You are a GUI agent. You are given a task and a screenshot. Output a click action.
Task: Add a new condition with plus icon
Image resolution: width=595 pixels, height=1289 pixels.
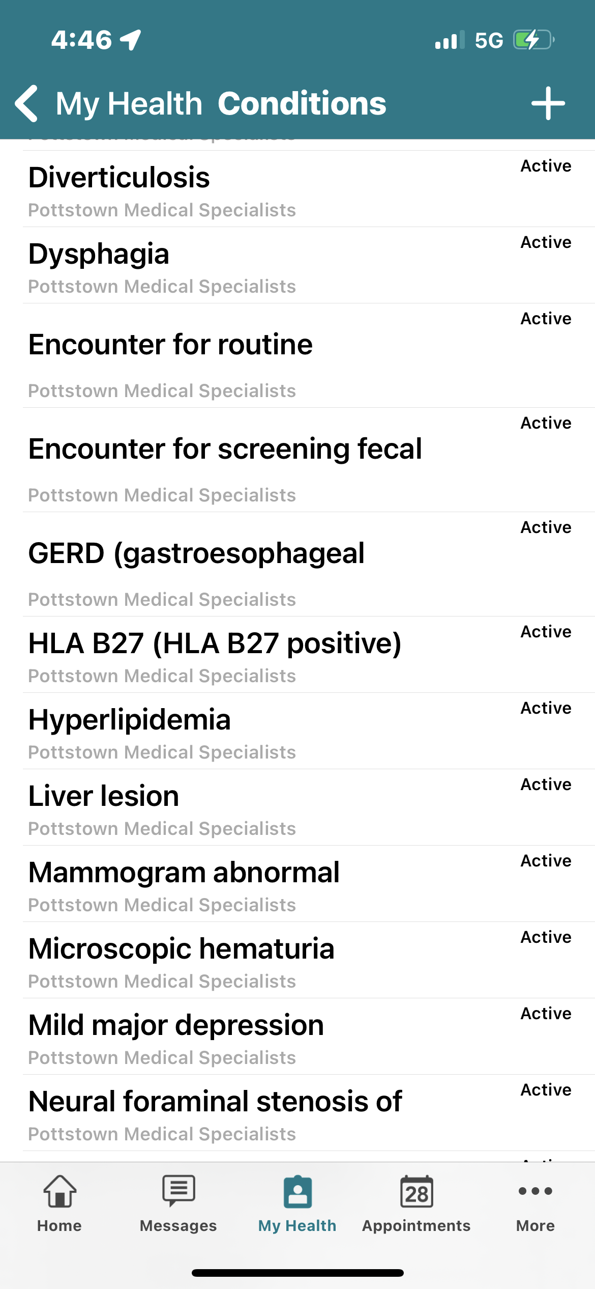548,103
